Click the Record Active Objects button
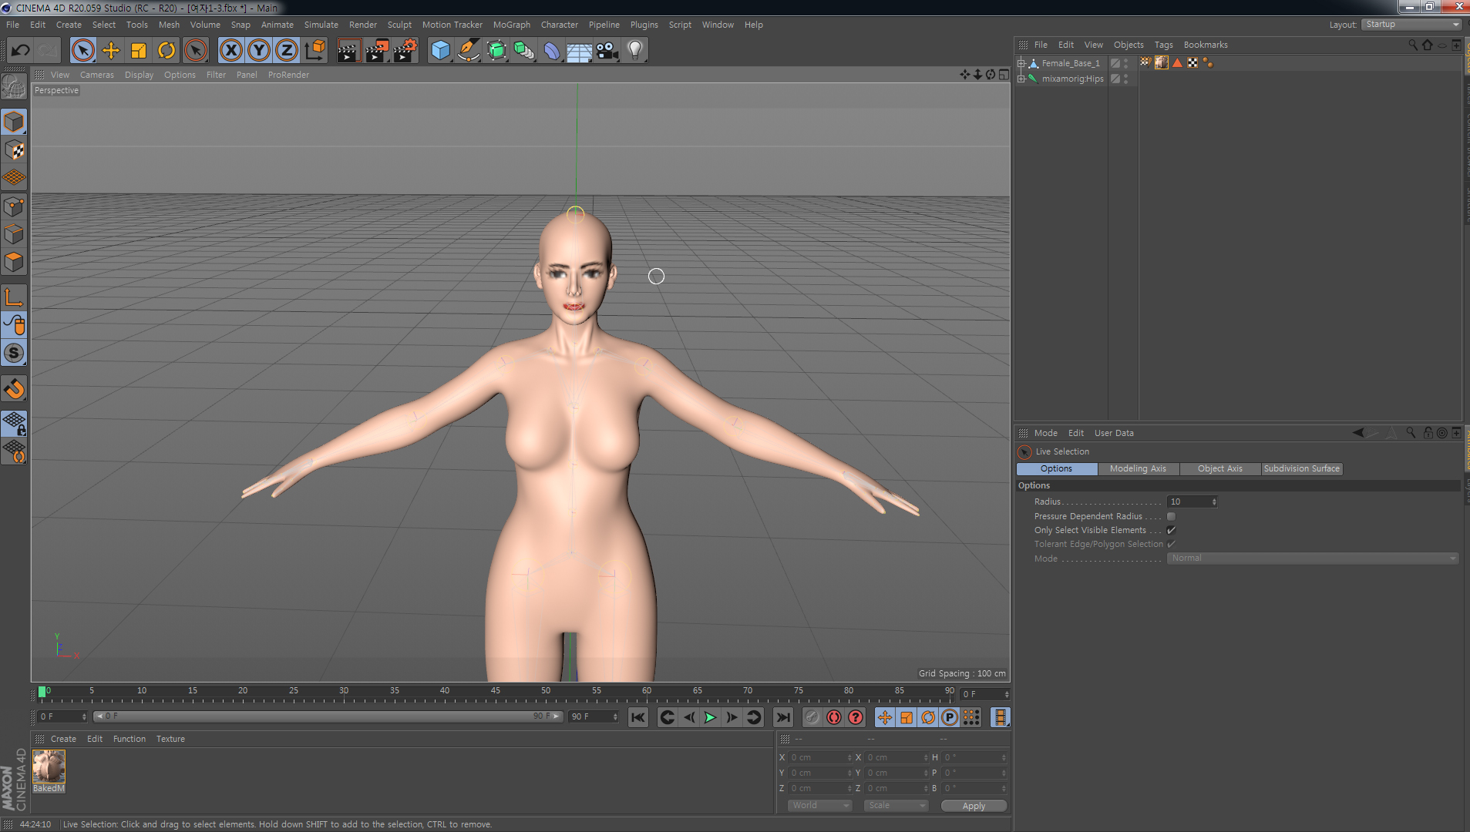 tap(812, 718)
